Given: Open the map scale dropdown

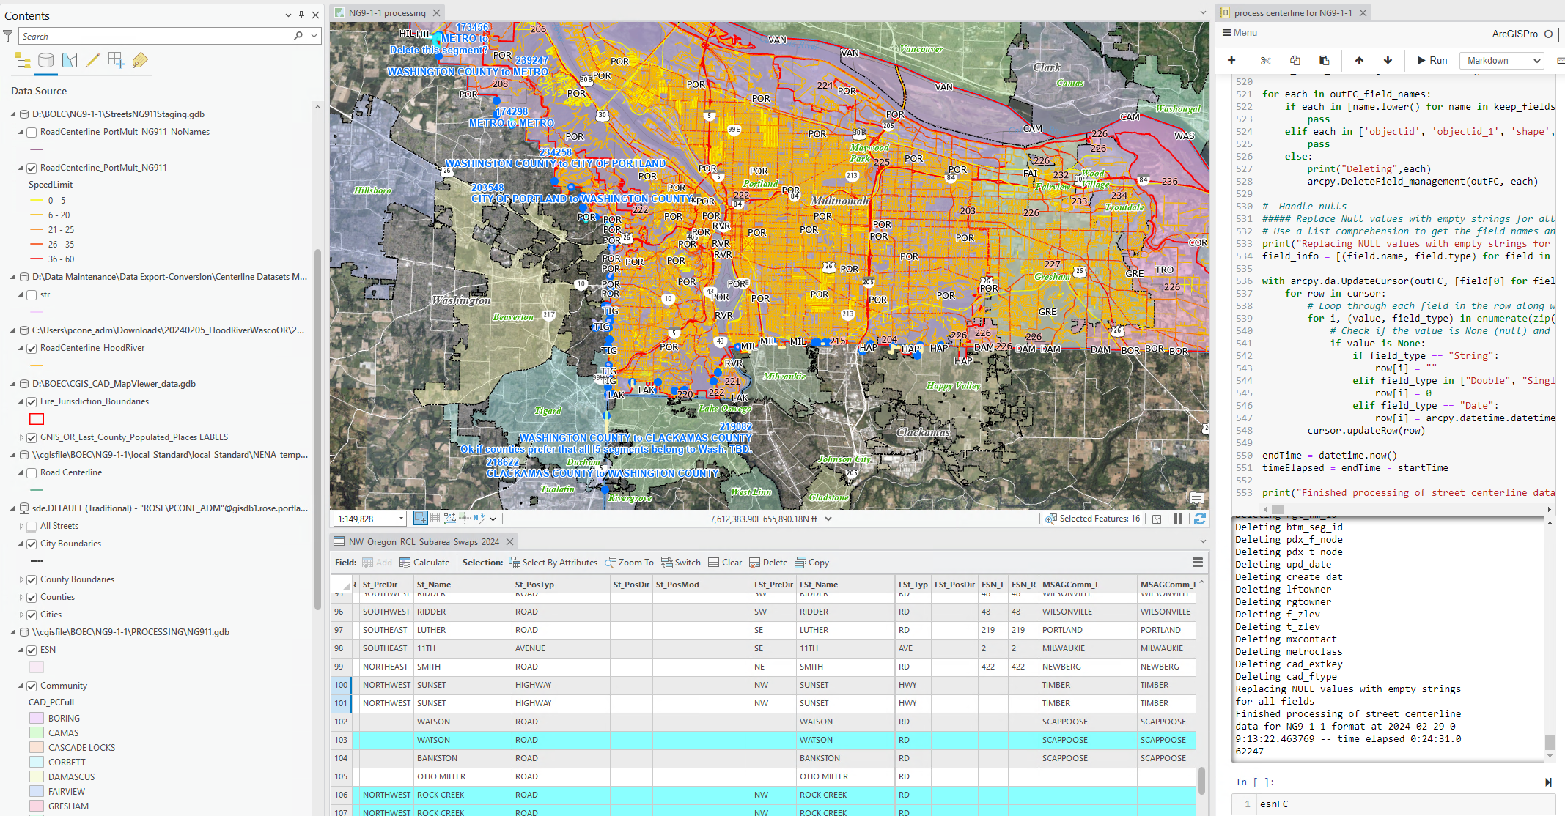Looking at the screenshot, I should (401, 518).
